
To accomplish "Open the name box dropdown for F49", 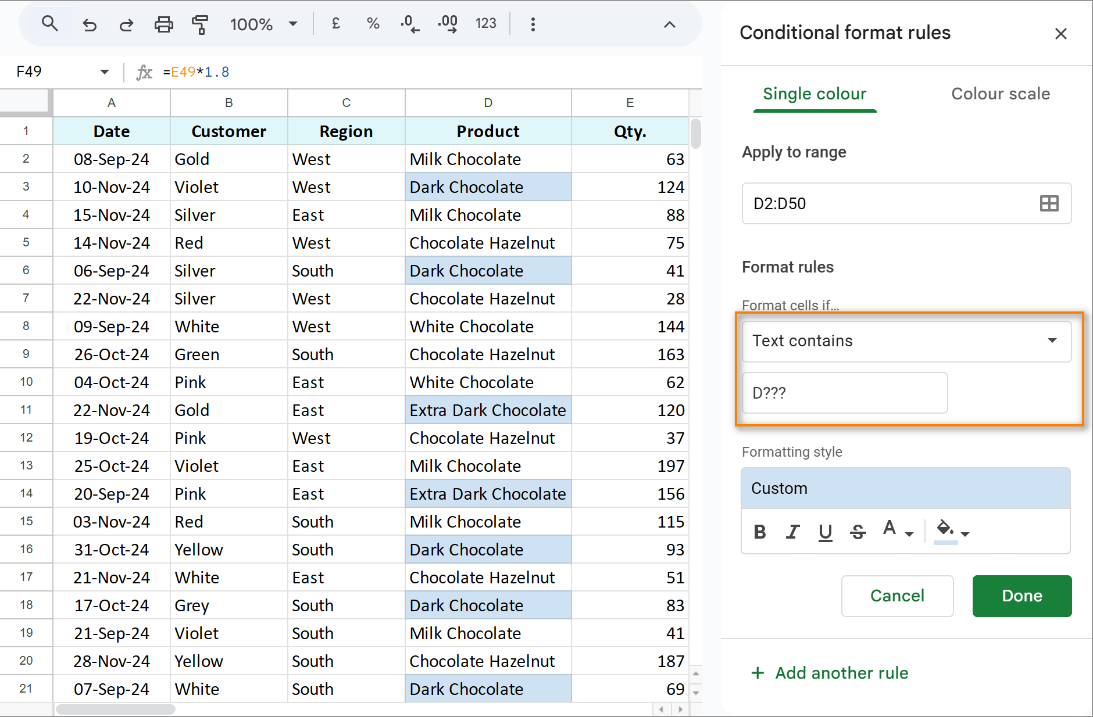I will click(x=105, y=72).
